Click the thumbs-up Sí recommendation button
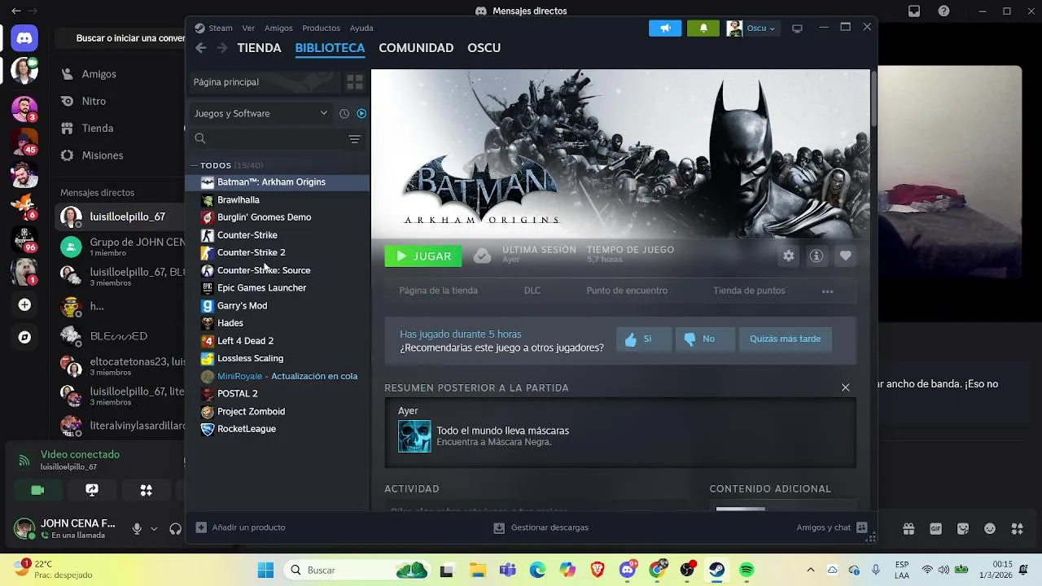Viewport: 1042px width, 586px height. 644,339
